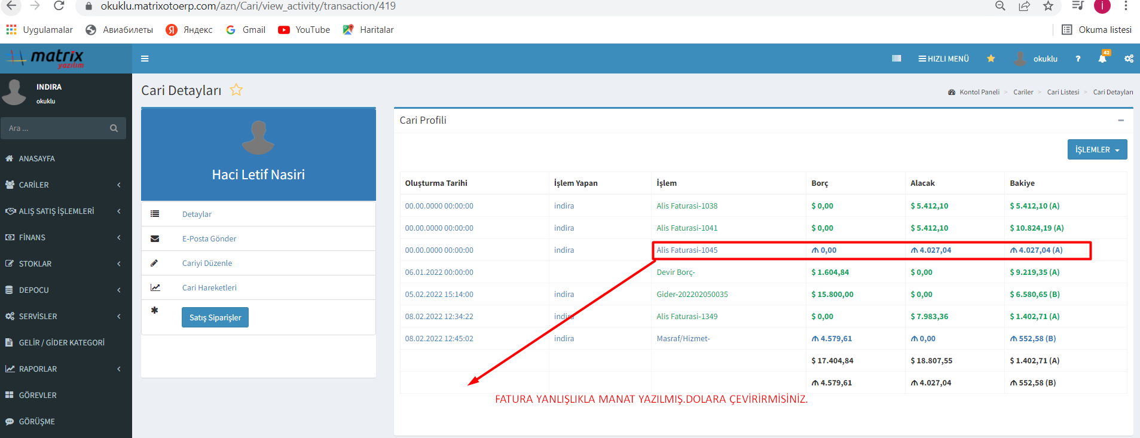The width and height of the screenshot is (1140, 438).
Task: Go to ANASAYFA in the sidebar
Action: (36, 159)
